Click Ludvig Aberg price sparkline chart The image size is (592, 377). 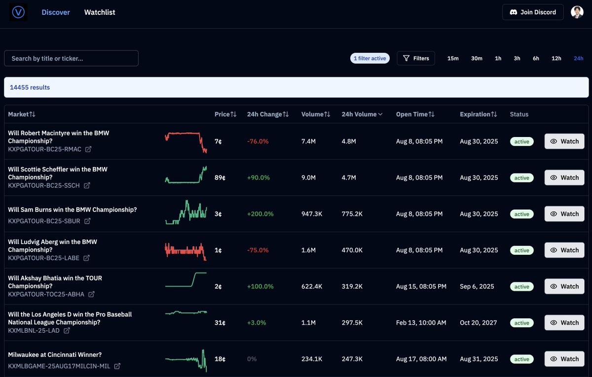185,251
